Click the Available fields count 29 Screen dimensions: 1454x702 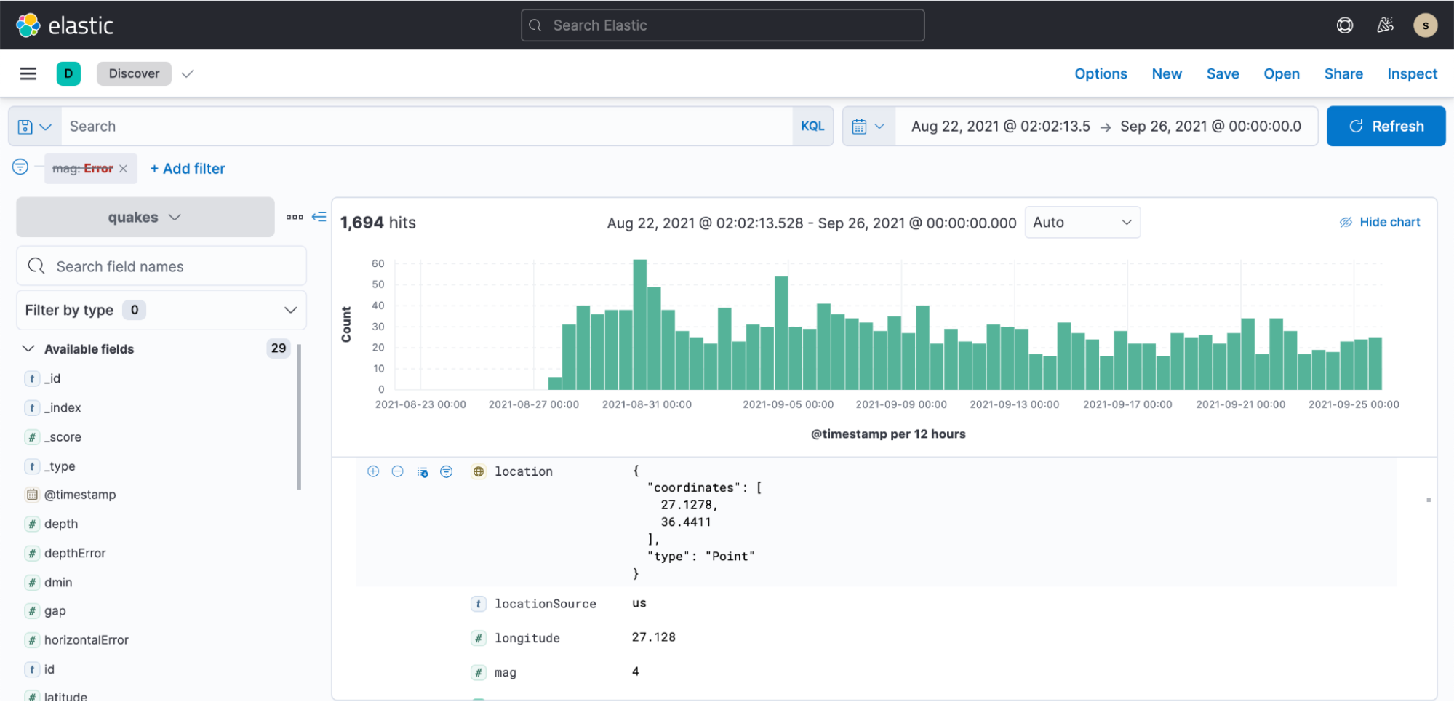click(x=279, y=348)
